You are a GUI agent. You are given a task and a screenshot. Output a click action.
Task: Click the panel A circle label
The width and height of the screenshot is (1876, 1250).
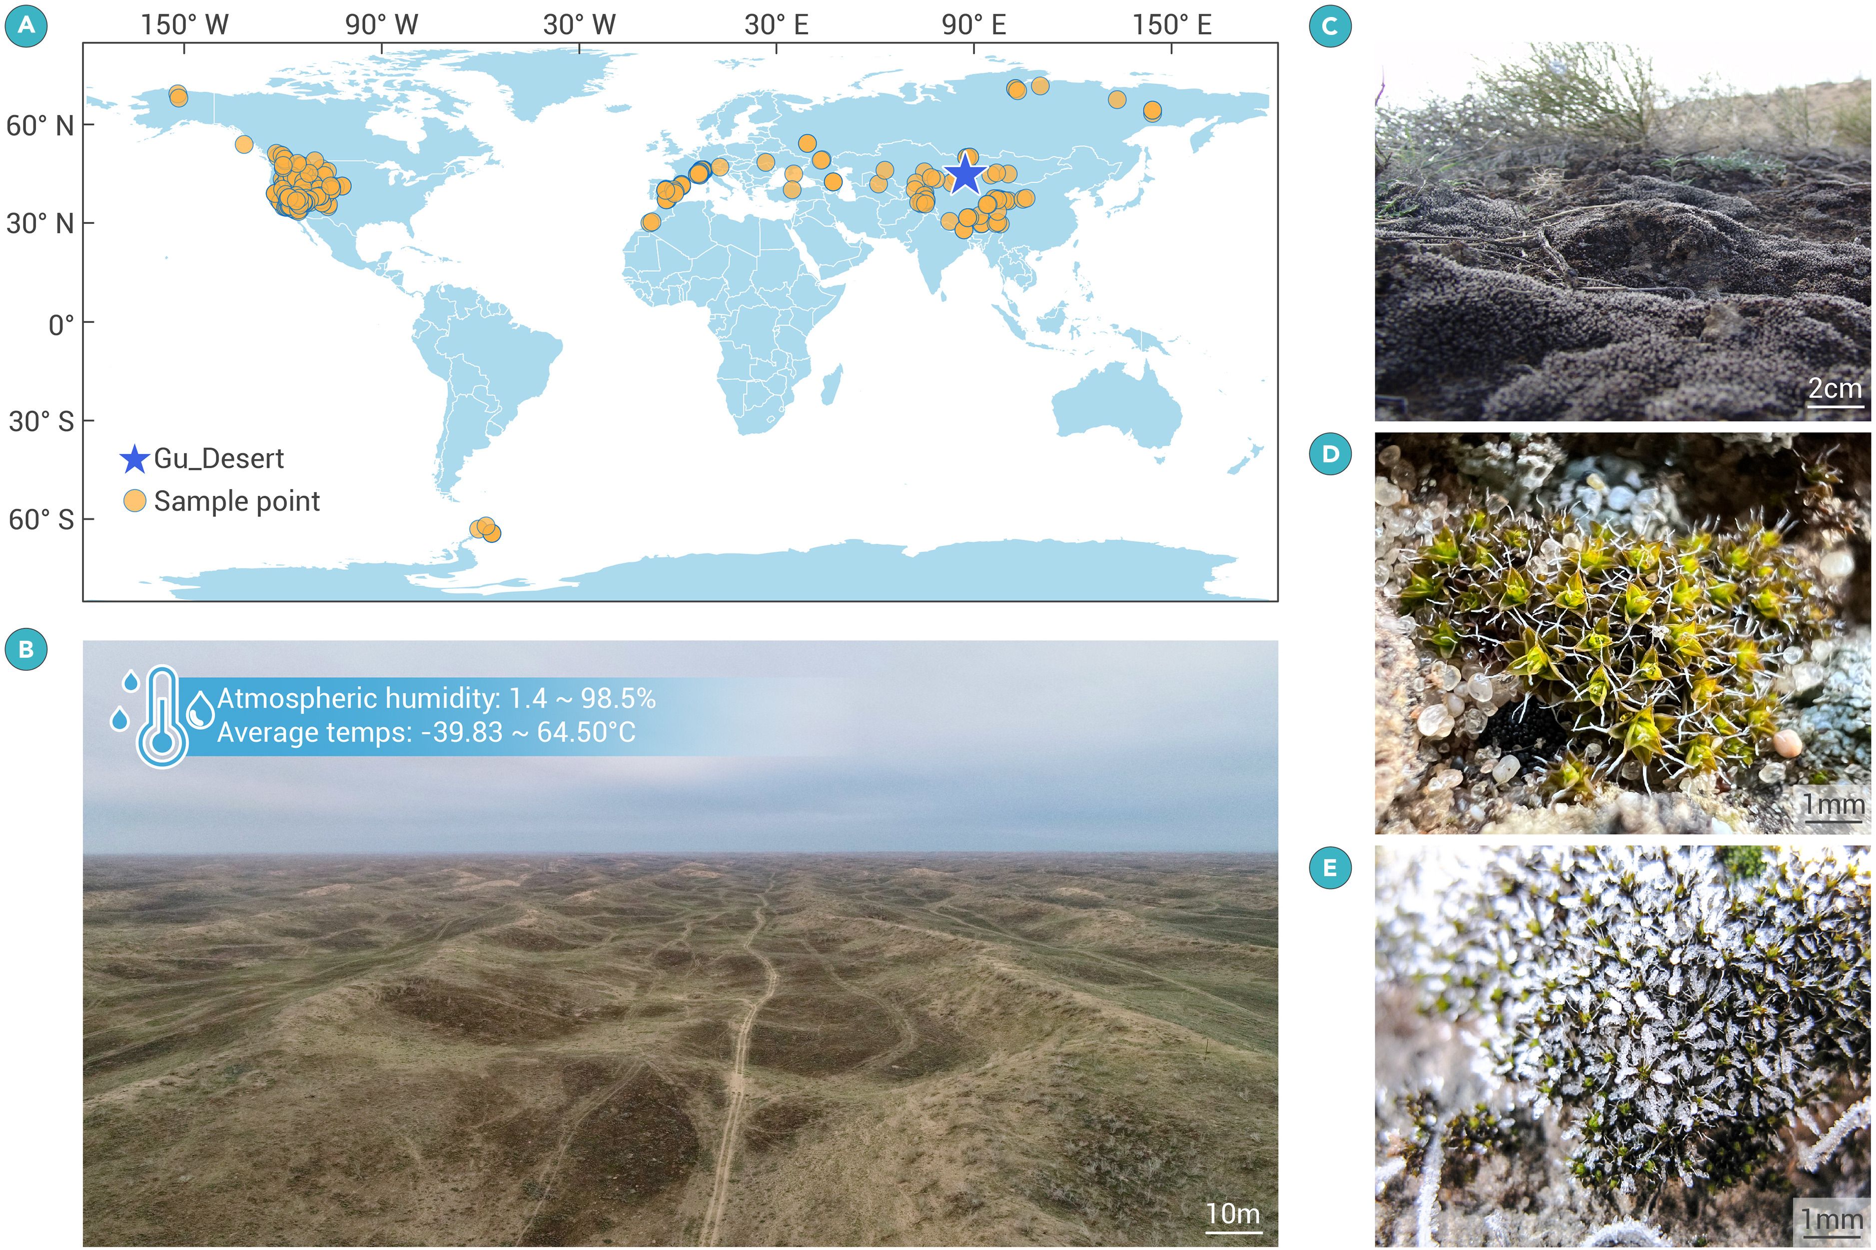[x=26, y=25]
